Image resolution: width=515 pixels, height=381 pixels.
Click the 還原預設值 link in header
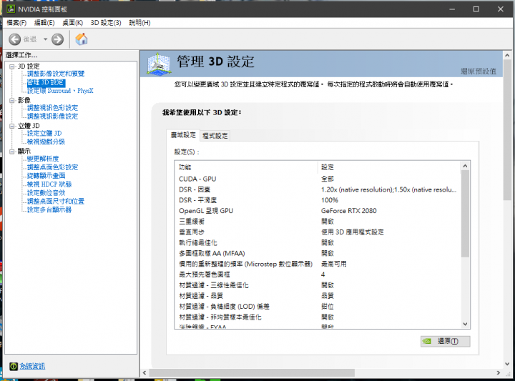click(x=479, y=71)
